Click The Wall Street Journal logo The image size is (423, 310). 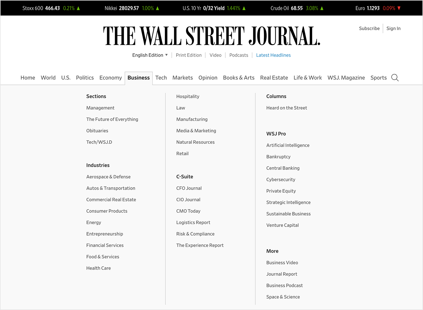point(212,36)
